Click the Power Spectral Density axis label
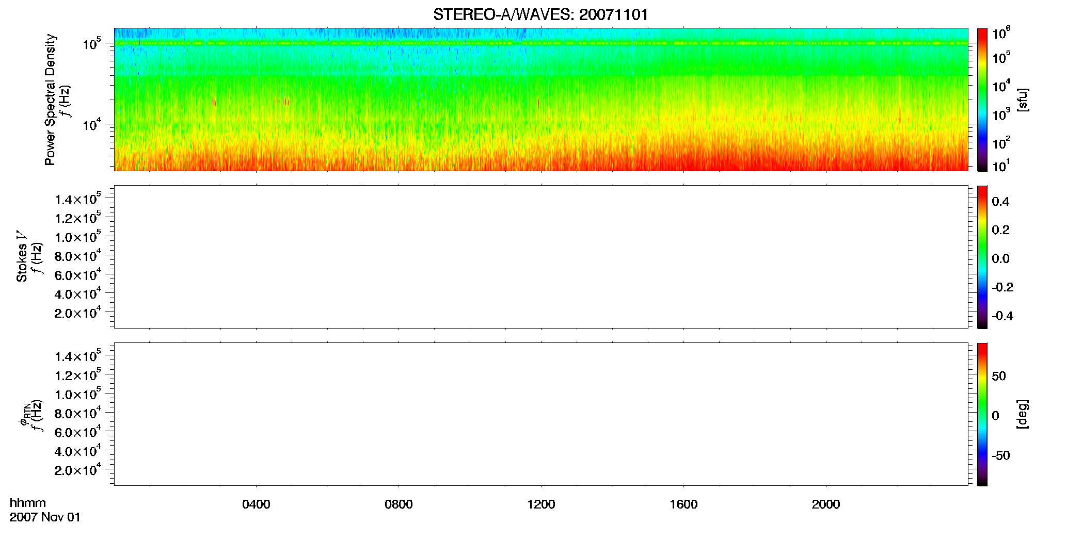The height and width of the screenshot is (557, 1082). [x=50, y=100]
